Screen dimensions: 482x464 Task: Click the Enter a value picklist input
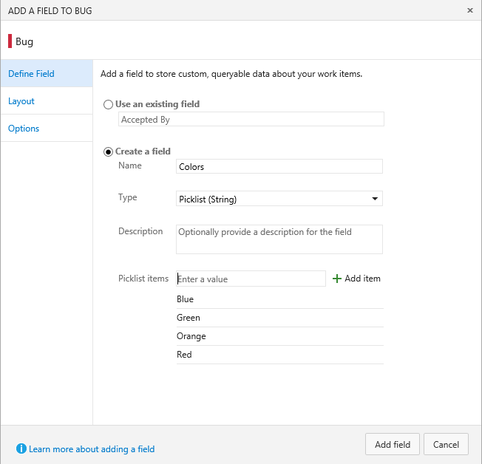[x=251, y=279]
